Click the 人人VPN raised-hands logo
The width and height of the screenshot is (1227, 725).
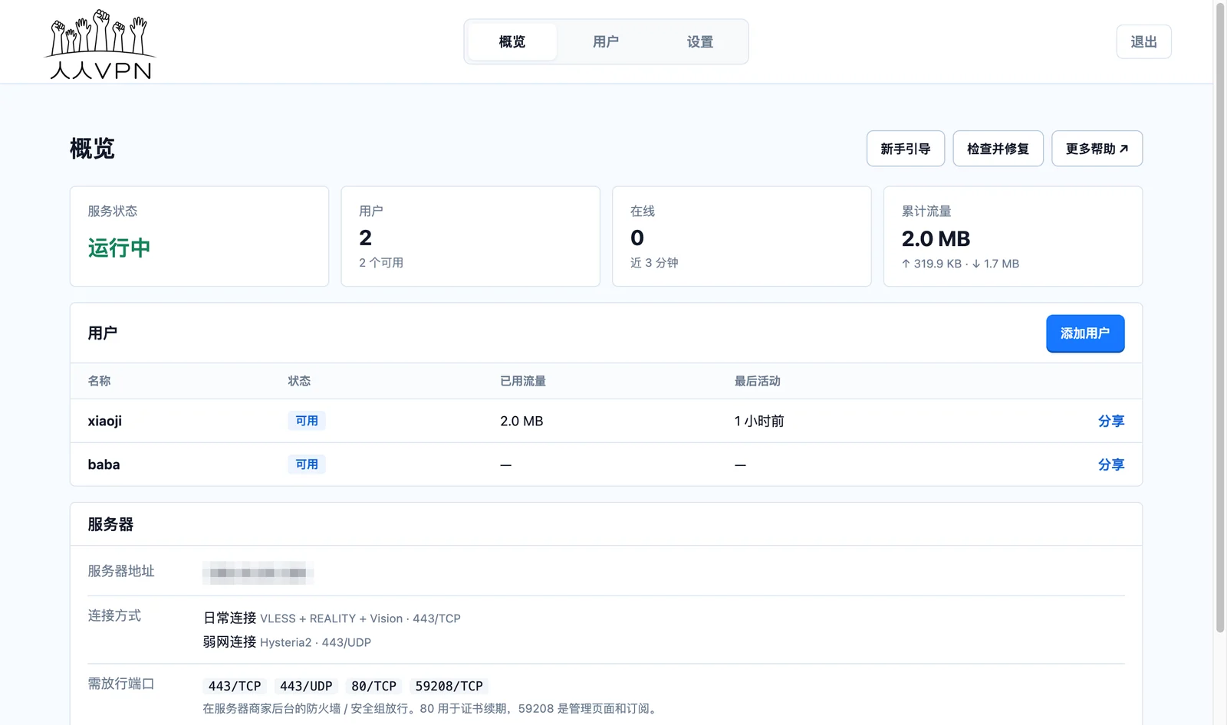(x=100, y=44)
